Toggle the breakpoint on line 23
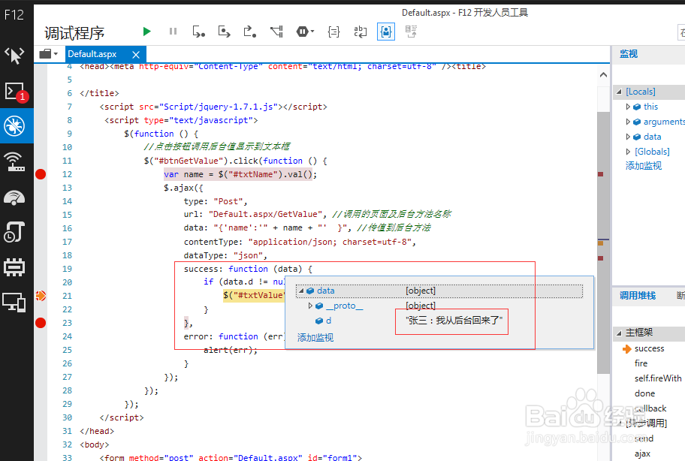 pos(41,323)
